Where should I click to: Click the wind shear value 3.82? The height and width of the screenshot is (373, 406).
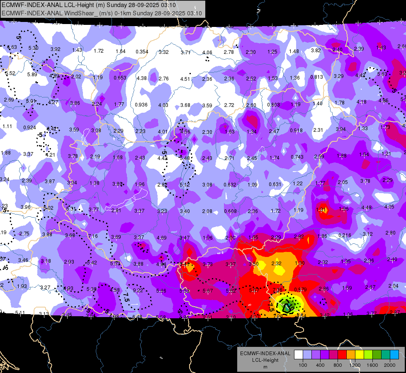[316, 51]
